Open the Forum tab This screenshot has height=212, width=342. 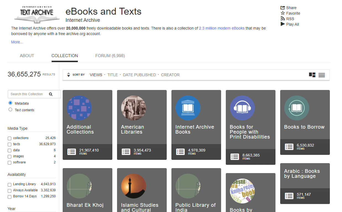[x=110, y=55]
